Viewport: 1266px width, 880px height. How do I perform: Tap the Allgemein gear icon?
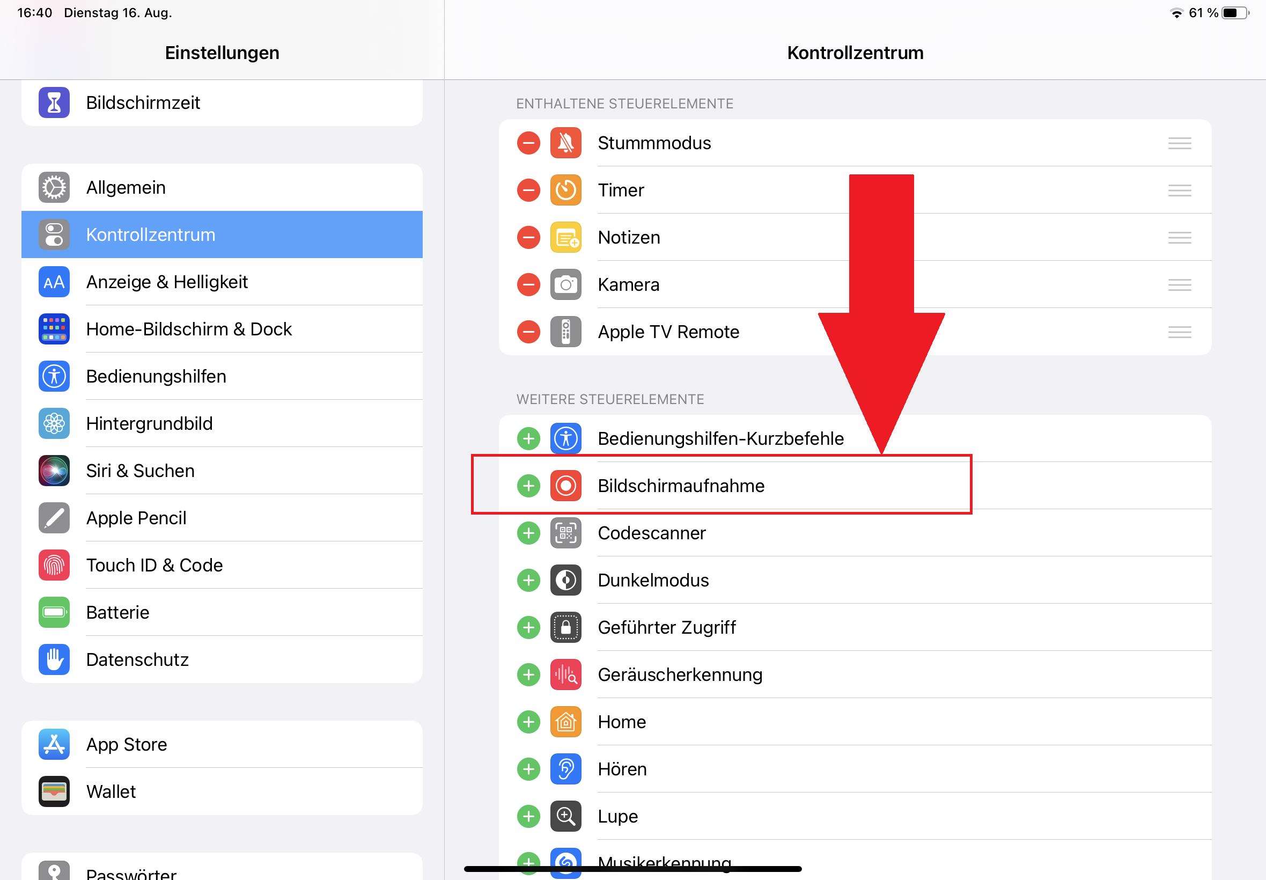coord(54,187)
